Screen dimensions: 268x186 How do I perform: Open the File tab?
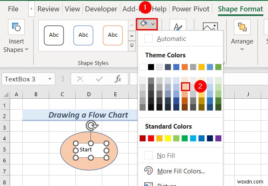[x=13, y=9]
